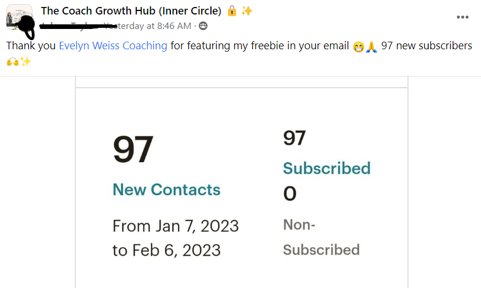Click the New Contacts label
The height and width of the screenshot is (288, 481).
coord(166,189)
